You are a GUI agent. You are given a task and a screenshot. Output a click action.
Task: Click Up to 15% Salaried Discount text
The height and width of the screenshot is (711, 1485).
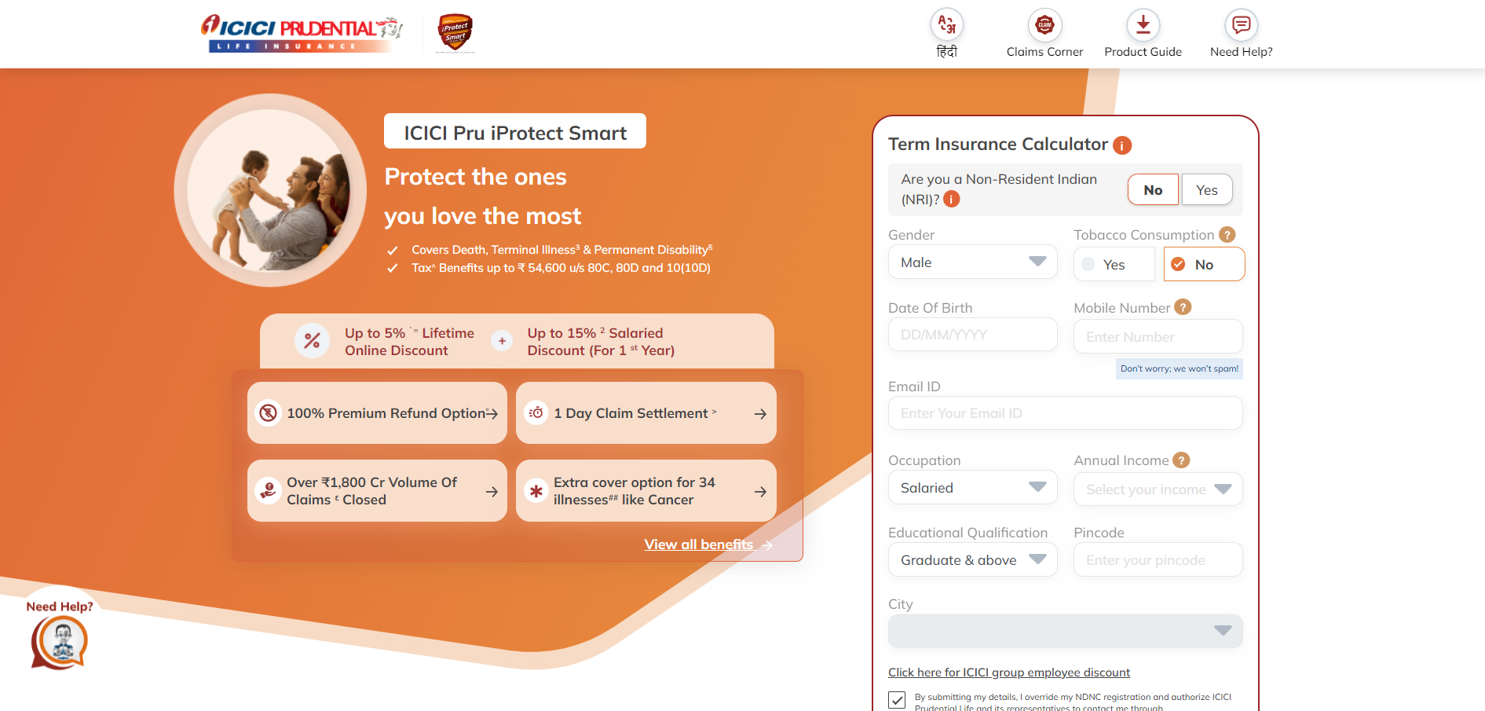[601, 342]
